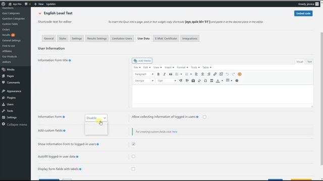Switch editor to Text mode

click(x=309, y=62)
